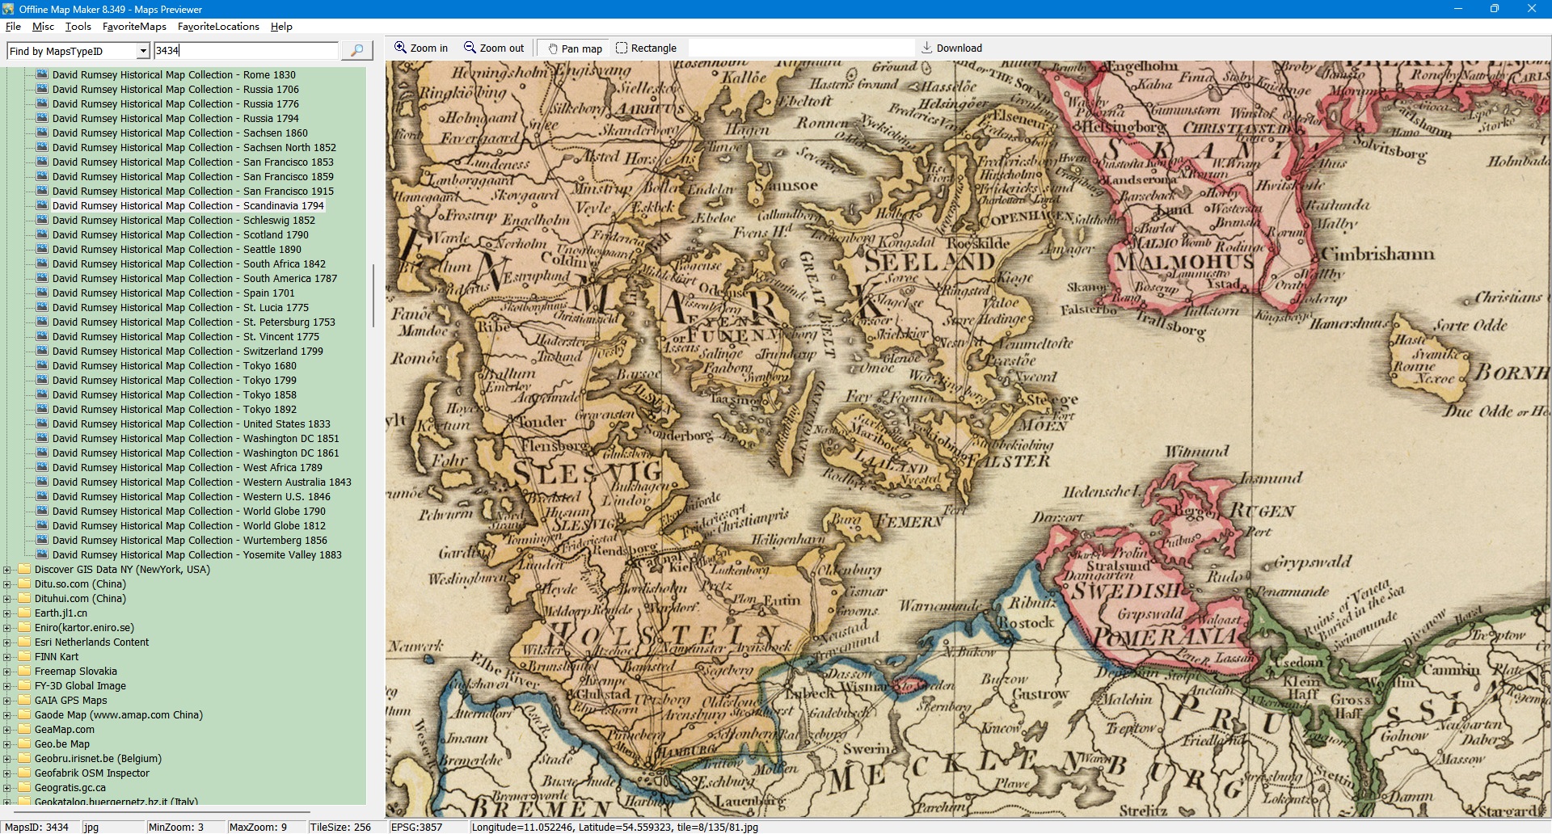Viewport: 1552px width, 834px height.
Task: Select the Tokyo 1858 historical map
Action: (x=174, y=394)
